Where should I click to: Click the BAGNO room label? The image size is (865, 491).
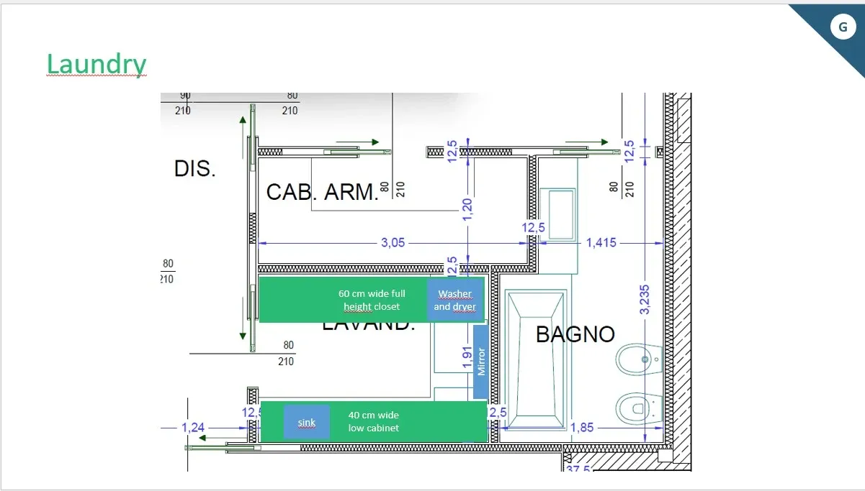coord(575,334)
